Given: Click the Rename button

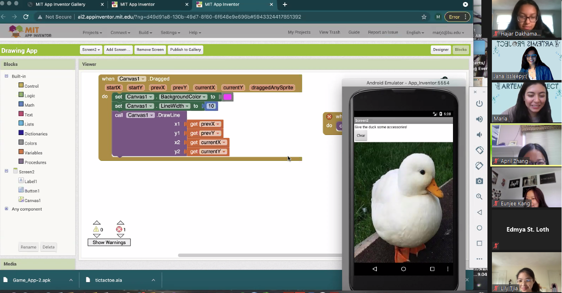Looking at the screenshot, I should coord(28,247).
